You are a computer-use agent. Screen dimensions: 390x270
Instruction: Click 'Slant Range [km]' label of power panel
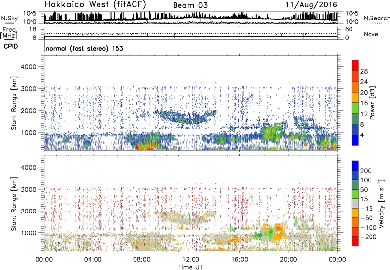click(14, 103)
